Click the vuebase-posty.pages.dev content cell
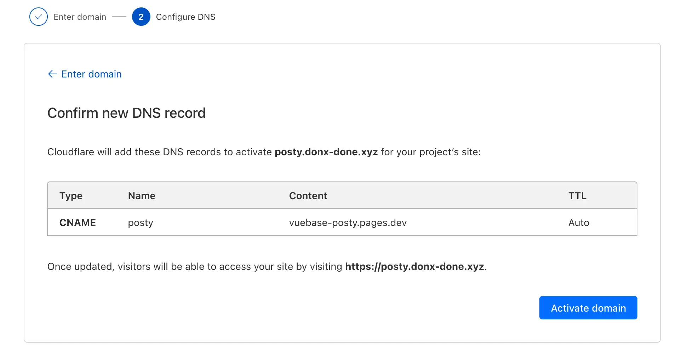Screen dimensions: 676x353 pos(348,223)
